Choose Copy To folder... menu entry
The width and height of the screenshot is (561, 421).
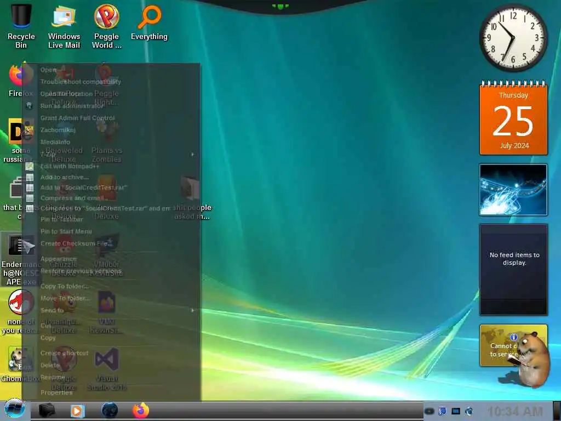(x=111, y=286)
